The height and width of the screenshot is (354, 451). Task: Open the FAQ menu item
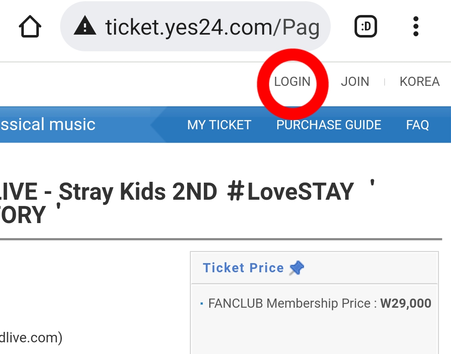(x=417, y=125)
